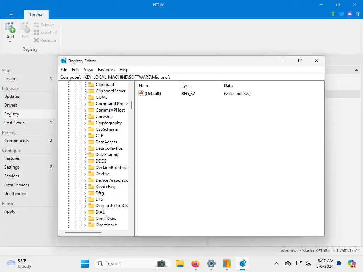This screenshot has width=363, height=272.
Task: Click the tree vertical scrollbar thumb
Action: pos(131,105)
